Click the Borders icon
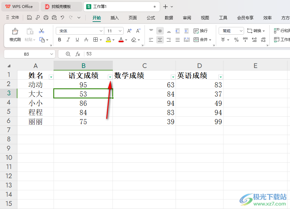The width and height of the screenshot is (290, 209). pos(95,40)
